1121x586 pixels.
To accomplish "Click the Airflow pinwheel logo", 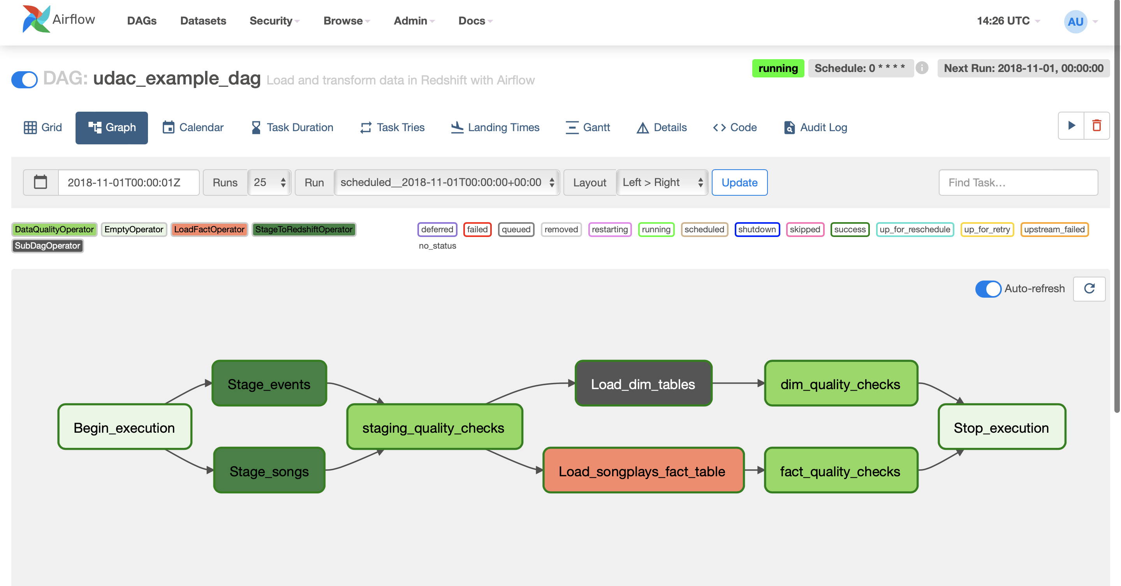I will pos(37,19).
